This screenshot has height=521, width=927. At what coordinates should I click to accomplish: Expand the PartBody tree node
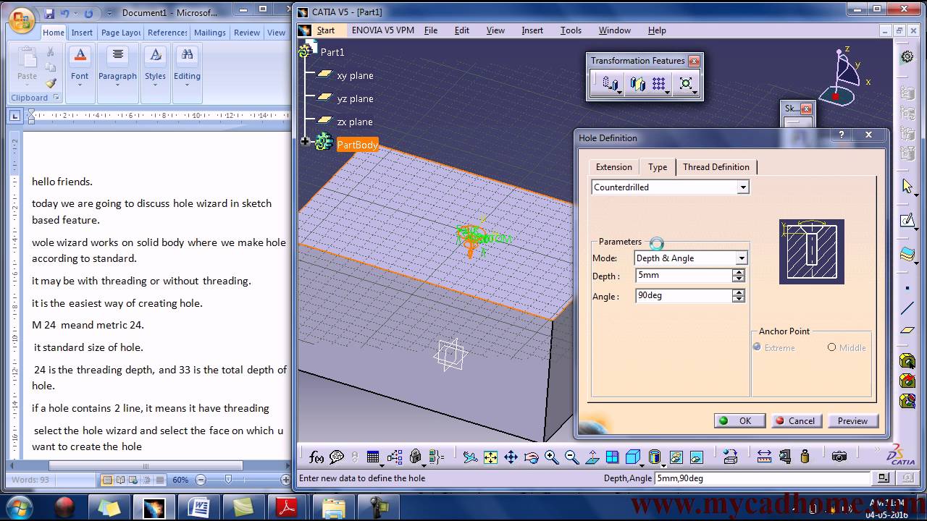click(305, 141)
